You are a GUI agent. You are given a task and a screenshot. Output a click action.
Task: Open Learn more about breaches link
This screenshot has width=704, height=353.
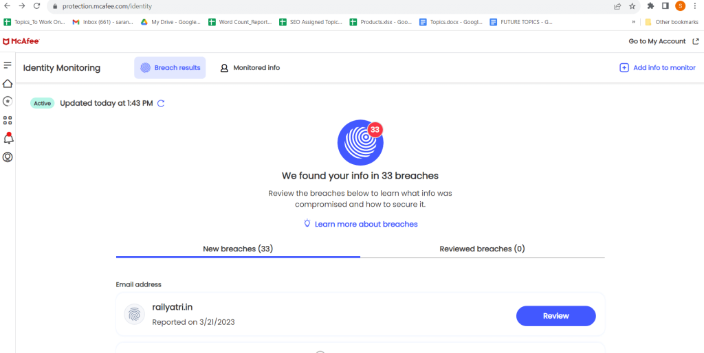point(366,224)
